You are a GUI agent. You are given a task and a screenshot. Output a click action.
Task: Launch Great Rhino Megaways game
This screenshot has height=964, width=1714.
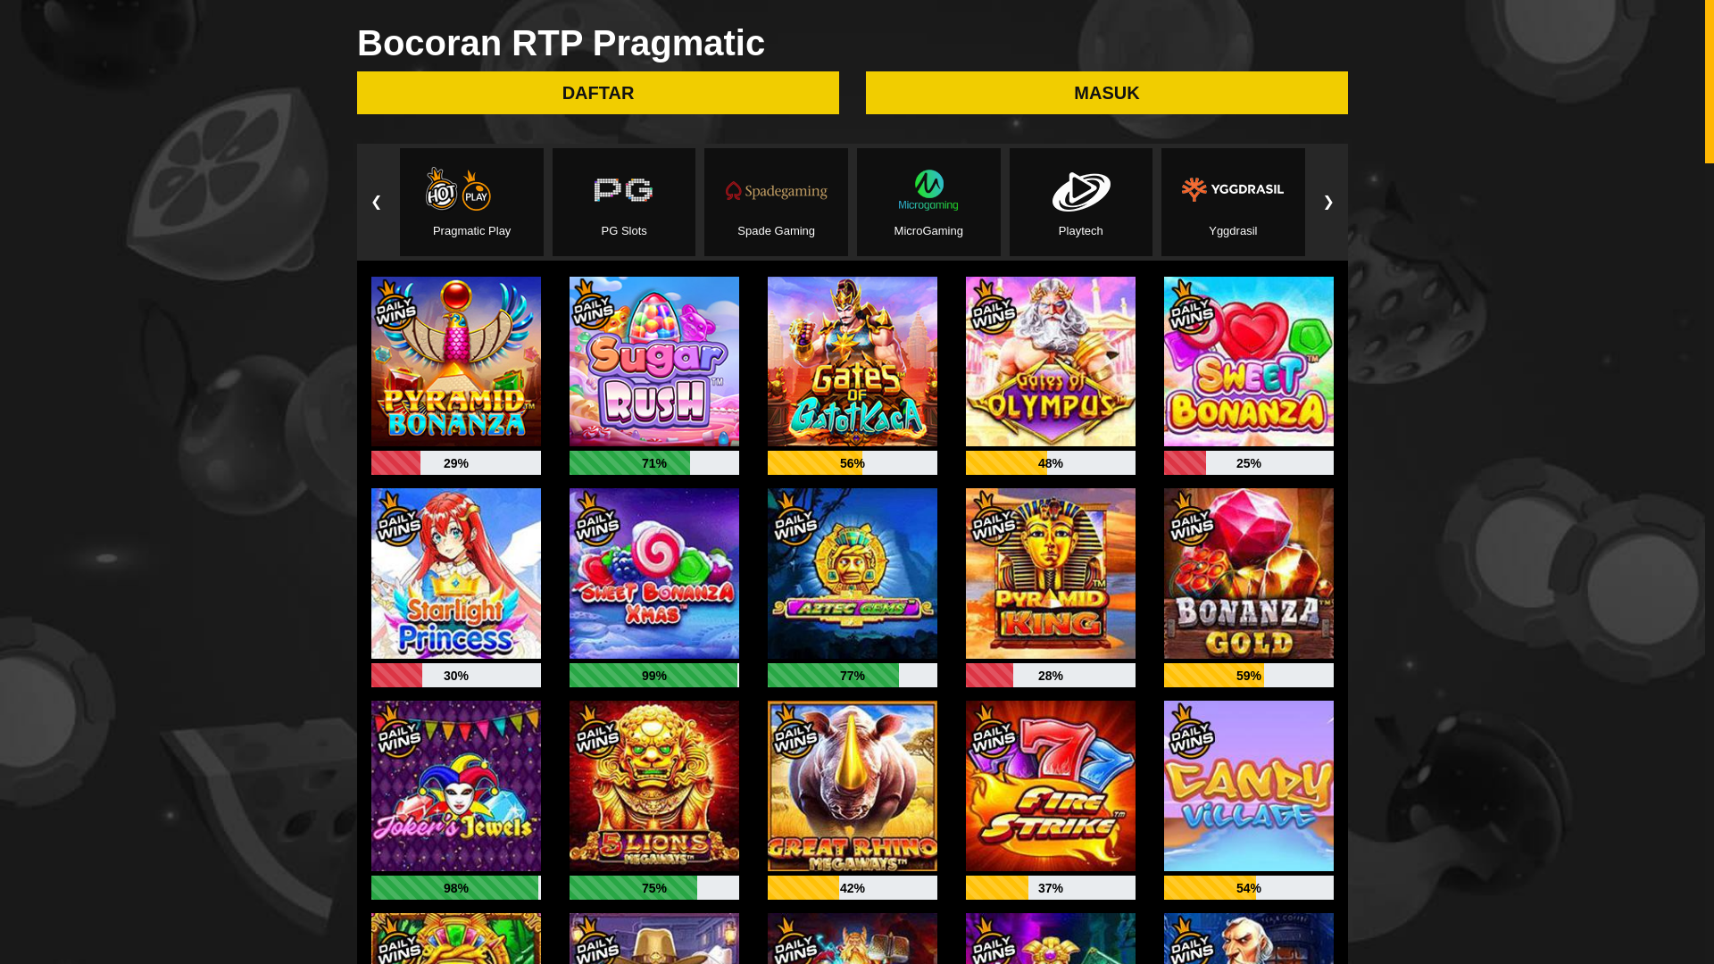(853, 785)
